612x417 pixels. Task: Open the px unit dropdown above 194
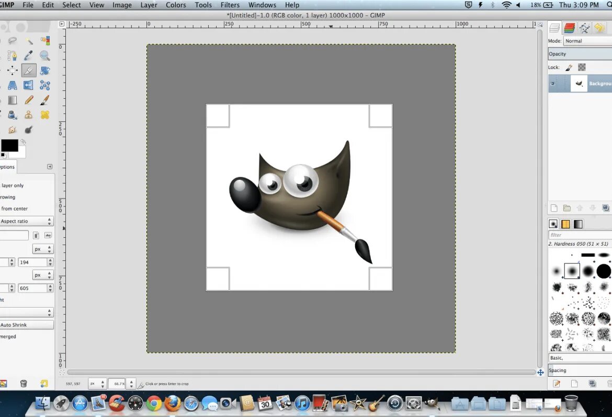pyautogui.click(x=43, y=249)
